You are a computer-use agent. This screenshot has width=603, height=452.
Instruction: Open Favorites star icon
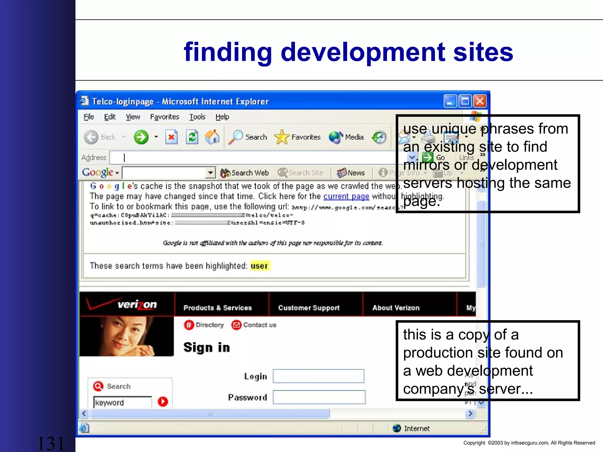coord(281,137)
